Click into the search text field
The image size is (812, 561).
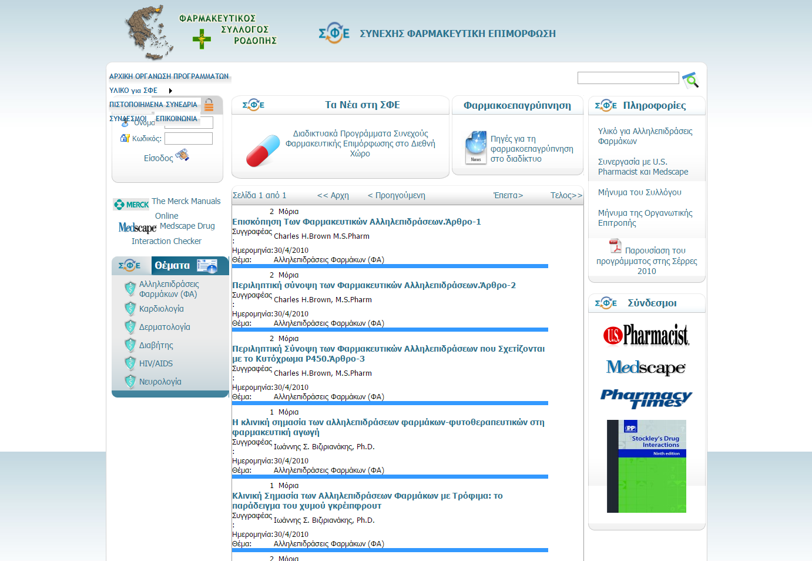pos(628,78)
